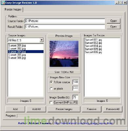
Task: Select Sunset 002.jpg in Source Images
Action: coord(26,48)
